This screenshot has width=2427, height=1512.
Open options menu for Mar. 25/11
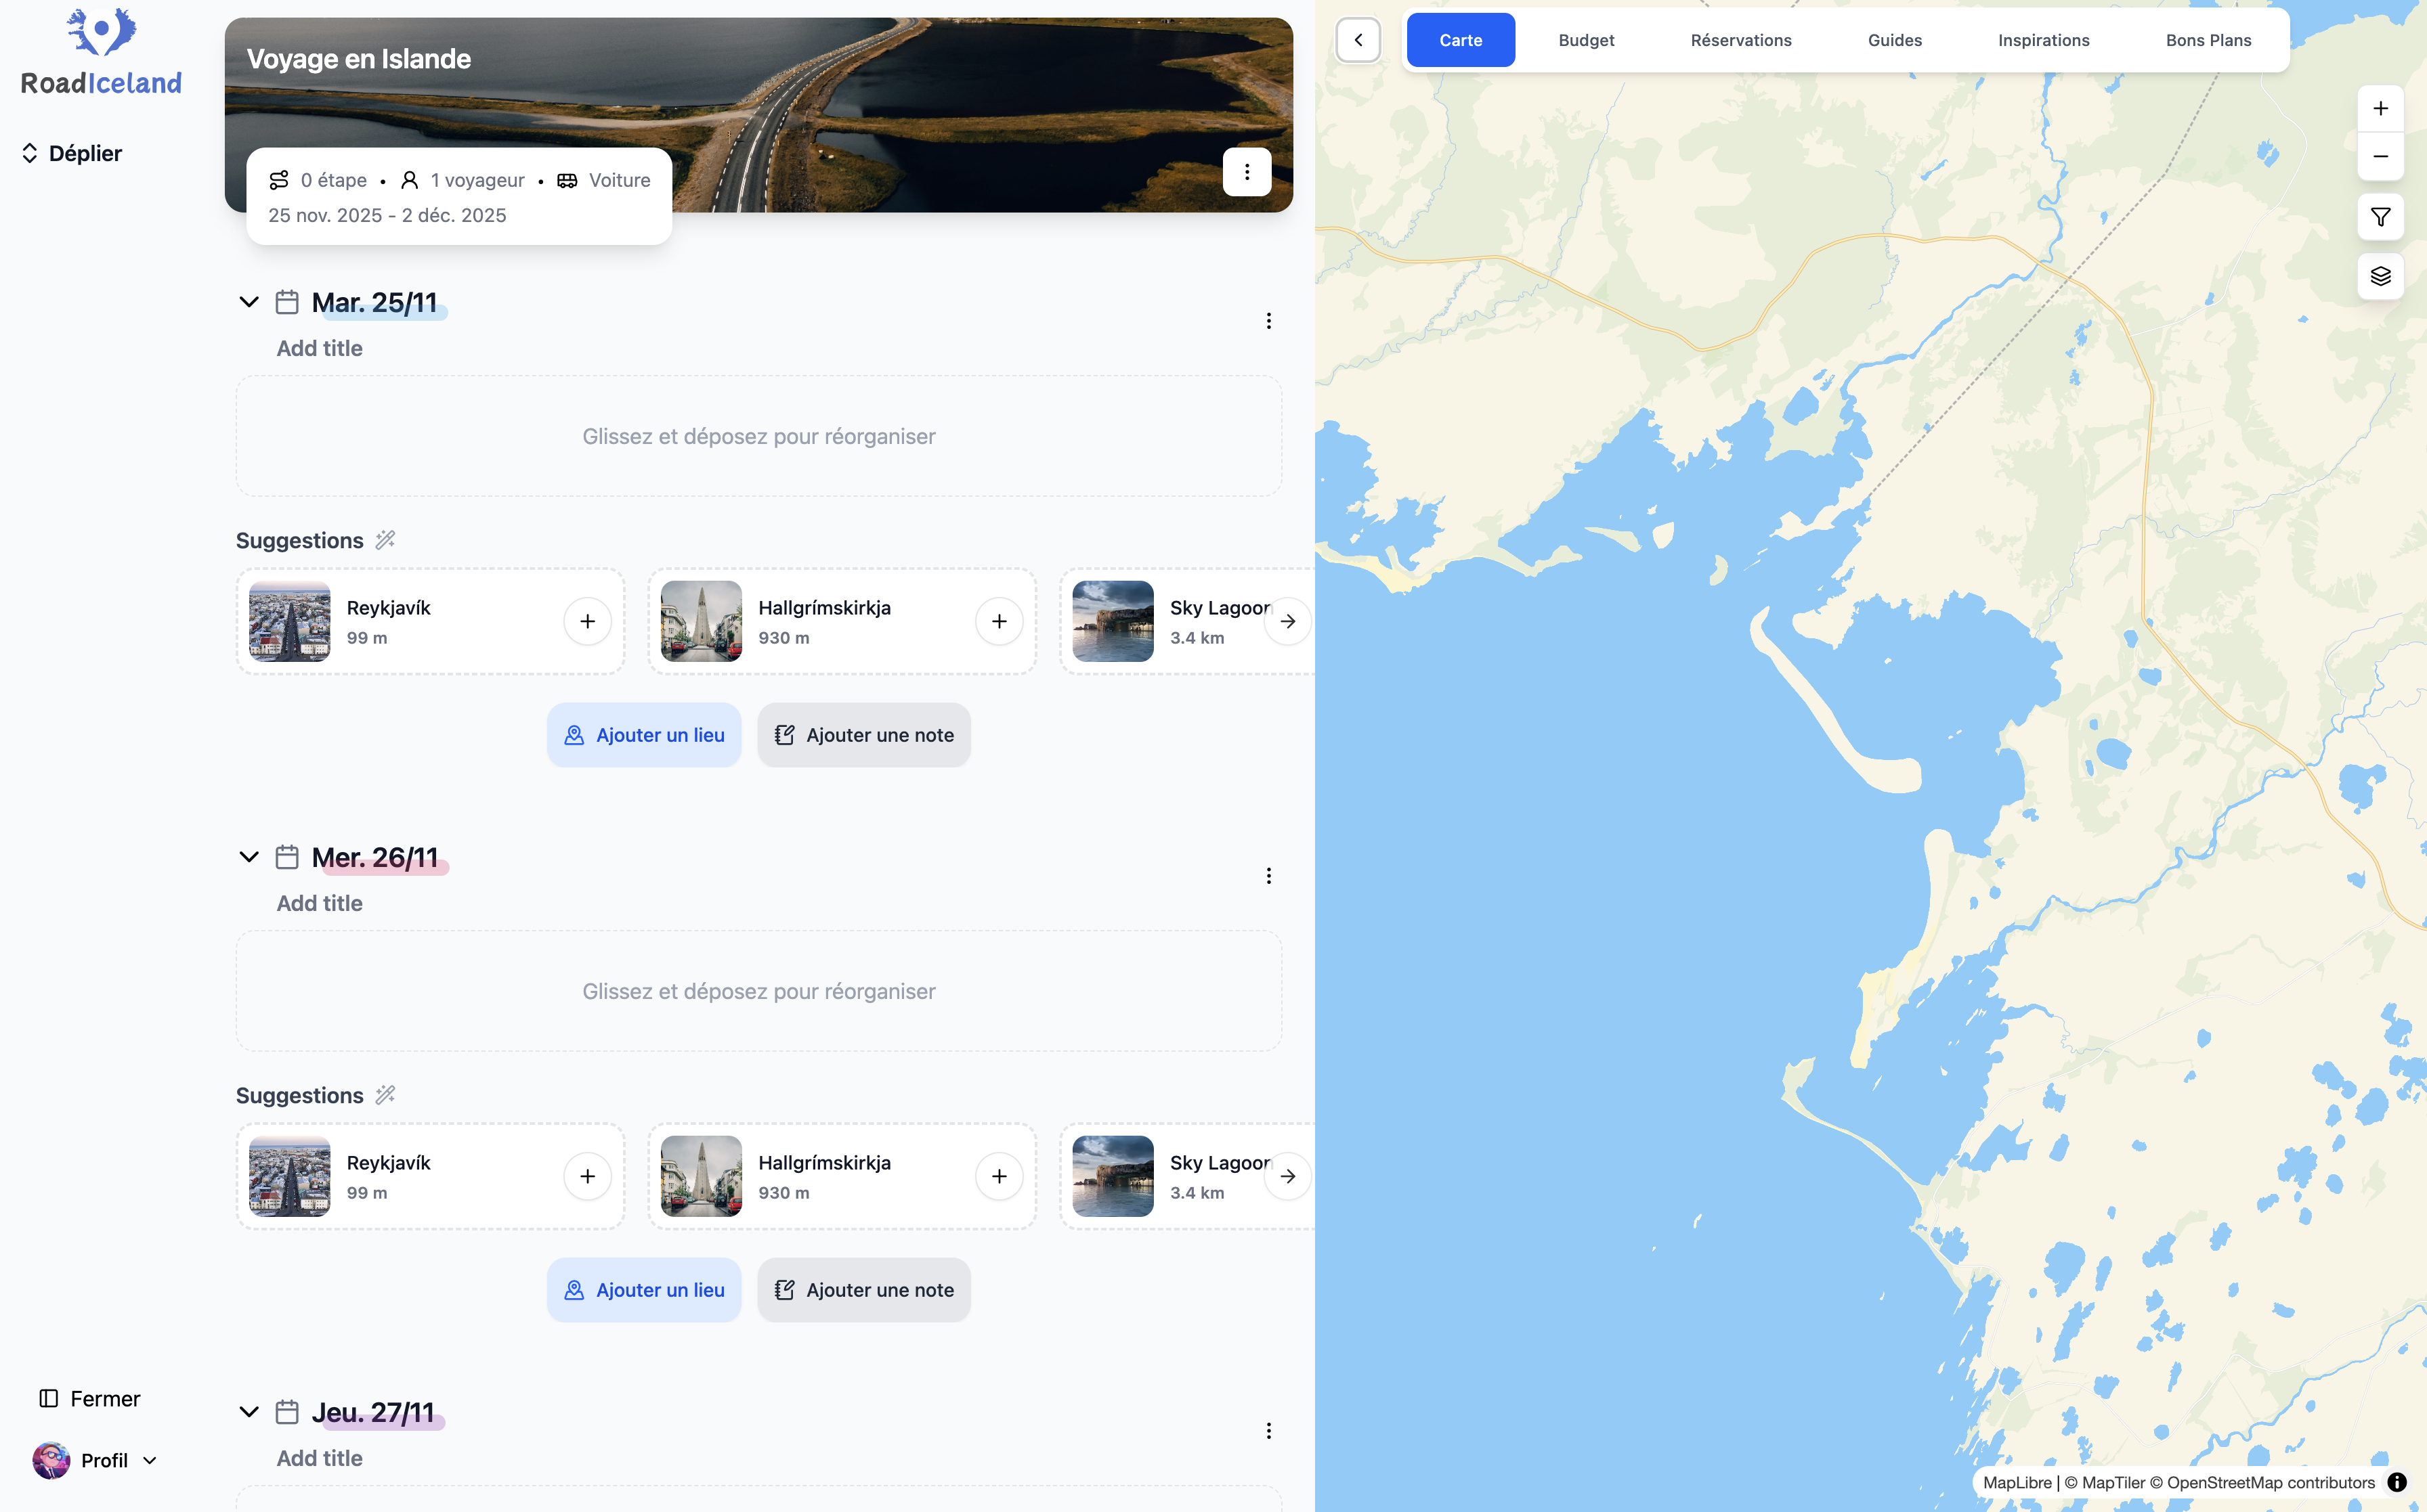(x=1268, y=321)
